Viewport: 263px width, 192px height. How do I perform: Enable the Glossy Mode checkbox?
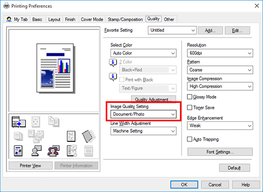coord(189,97)
